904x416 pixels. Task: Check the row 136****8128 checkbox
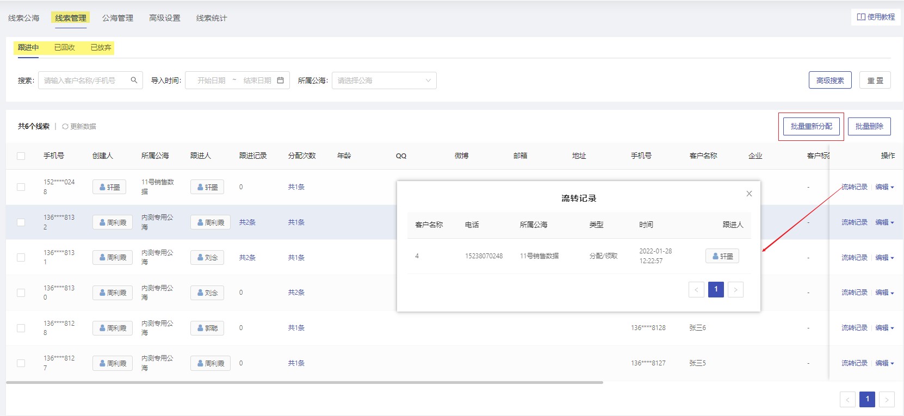(x=21, y=328)
